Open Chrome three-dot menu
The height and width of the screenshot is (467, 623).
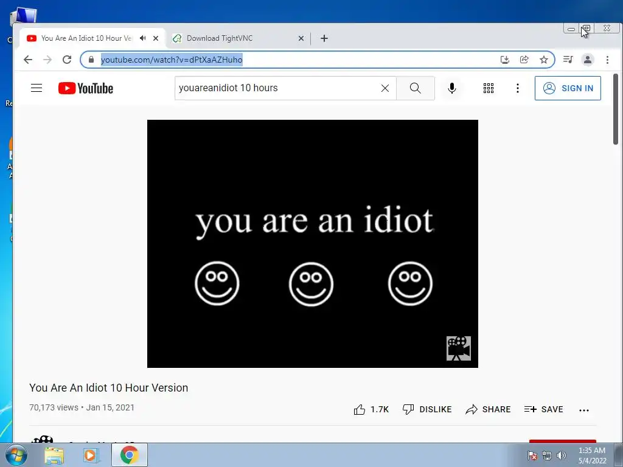[607, 60]
